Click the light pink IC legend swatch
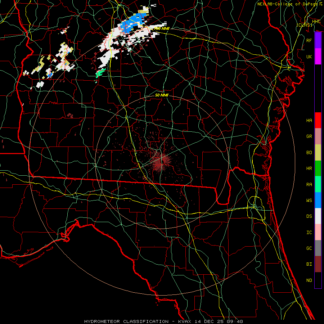 point(318,232)
